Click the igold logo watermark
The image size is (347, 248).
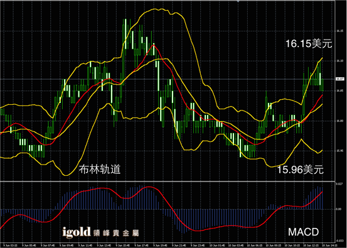(x=77, y=232)
